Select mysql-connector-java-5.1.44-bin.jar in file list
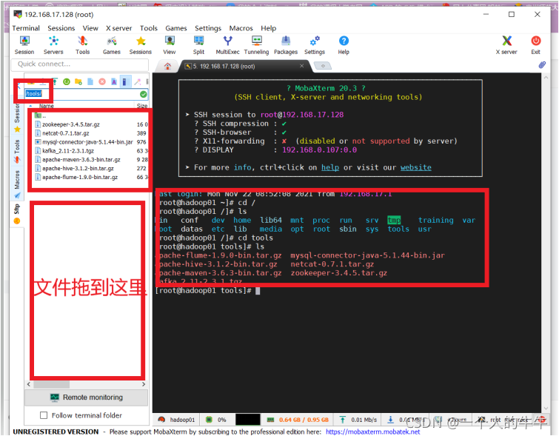This screenshot has width=559, height=436. tap(87, 142)
